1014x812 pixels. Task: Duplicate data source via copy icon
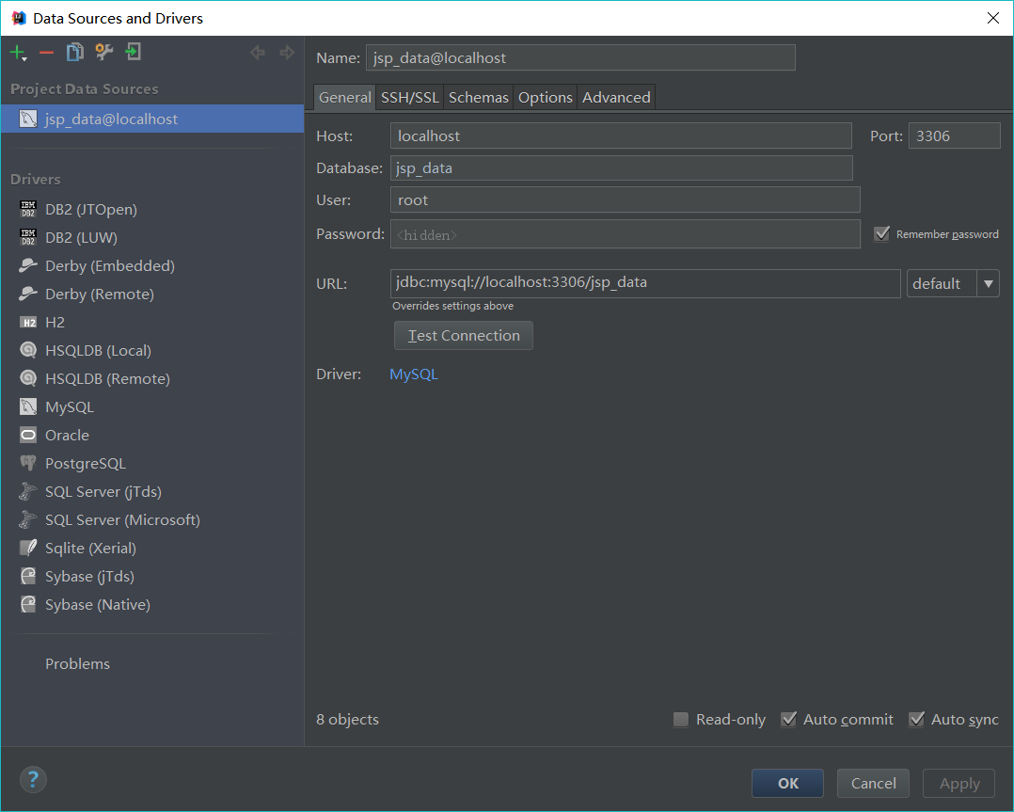[x=75, y=52]
